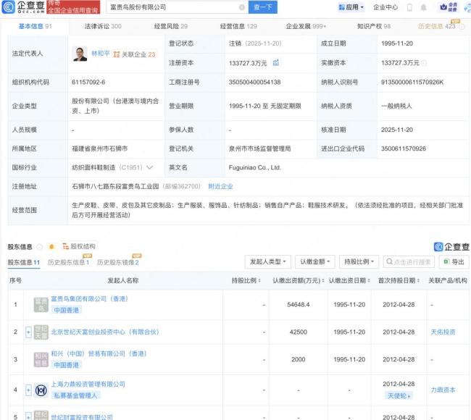The height and width of the screenshot is (420, 471).
Task: Open 企业中心 link
Action: click(x=385, y=7)
